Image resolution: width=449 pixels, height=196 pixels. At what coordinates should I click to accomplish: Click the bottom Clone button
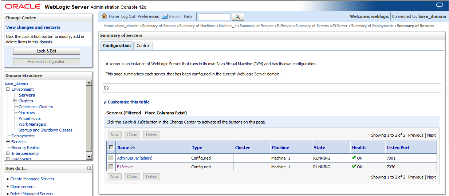pyautogui.click(x=132, y=177)
